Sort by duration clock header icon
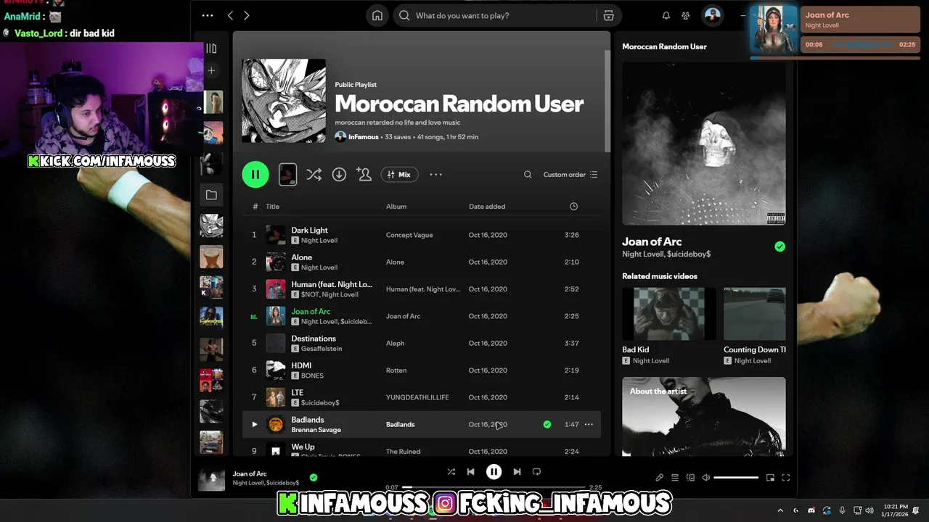 tap(573, 207)
